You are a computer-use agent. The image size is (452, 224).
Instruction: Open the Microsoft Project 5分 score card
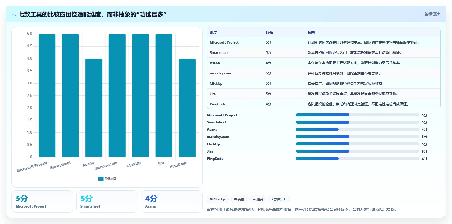pos(42,201)
